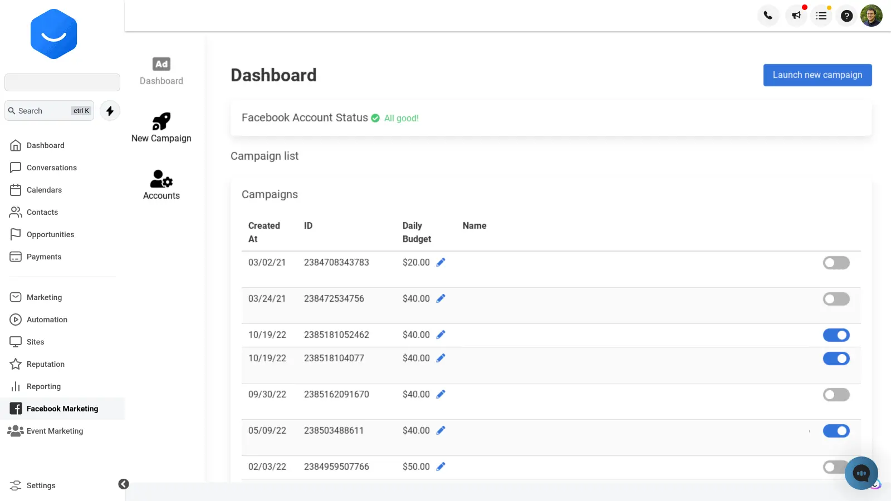Open the phone dialer icon in the header
891x501 pixels.
click(x=768, y=16)
